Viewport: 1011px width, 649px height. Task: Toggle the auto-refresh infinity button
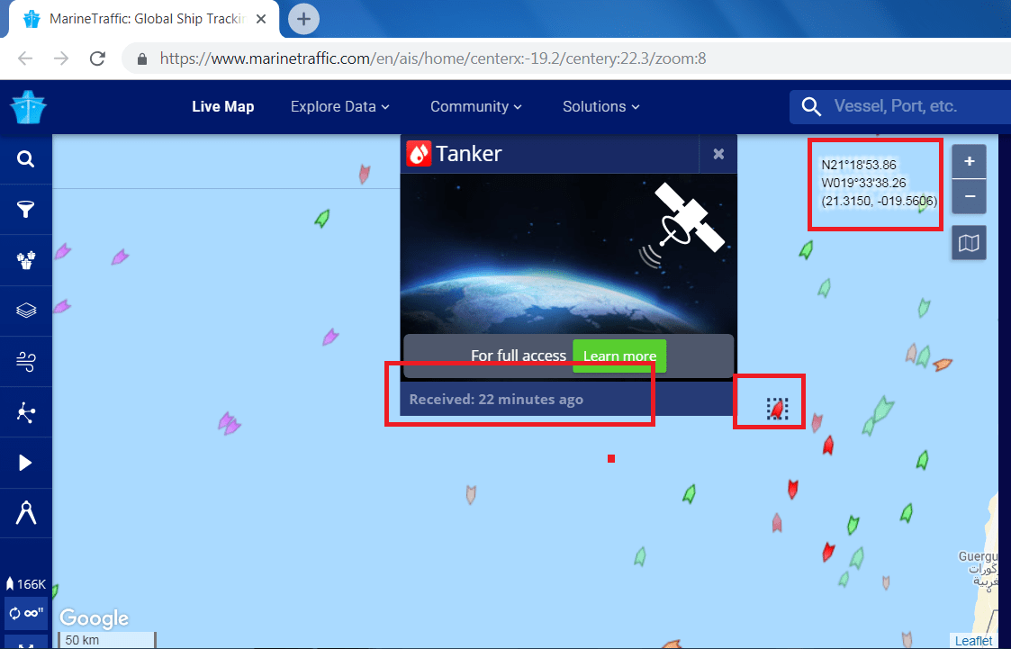[x=26, y=613]
